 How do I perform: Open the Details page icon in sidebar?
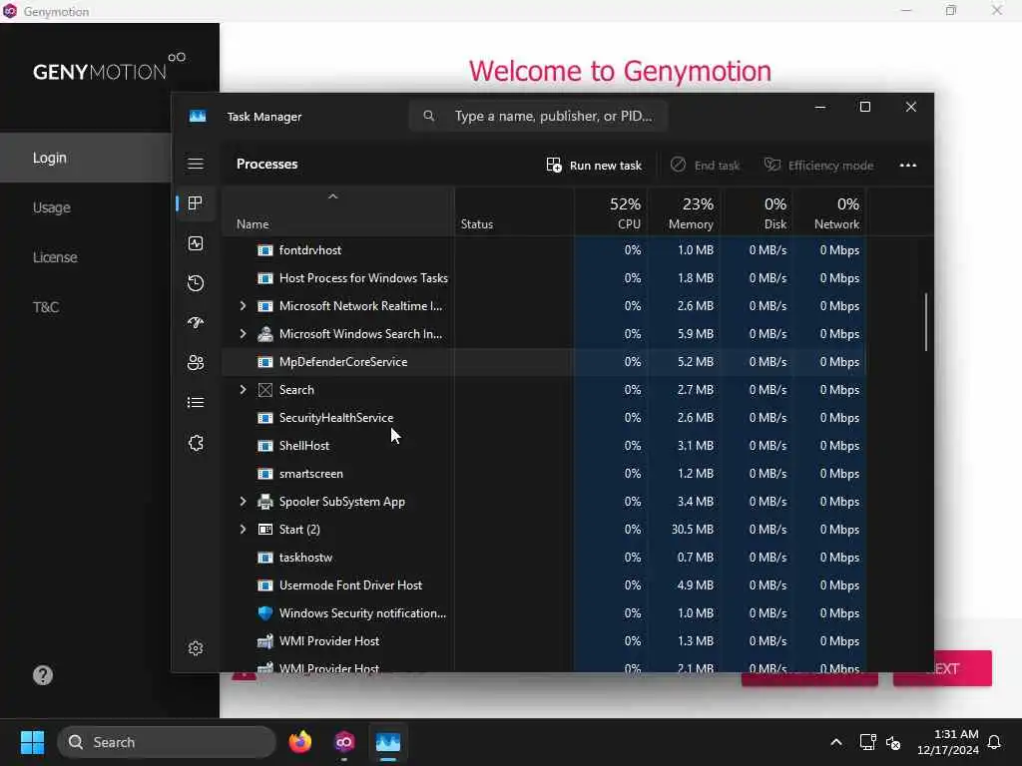(x=196, y=403)
